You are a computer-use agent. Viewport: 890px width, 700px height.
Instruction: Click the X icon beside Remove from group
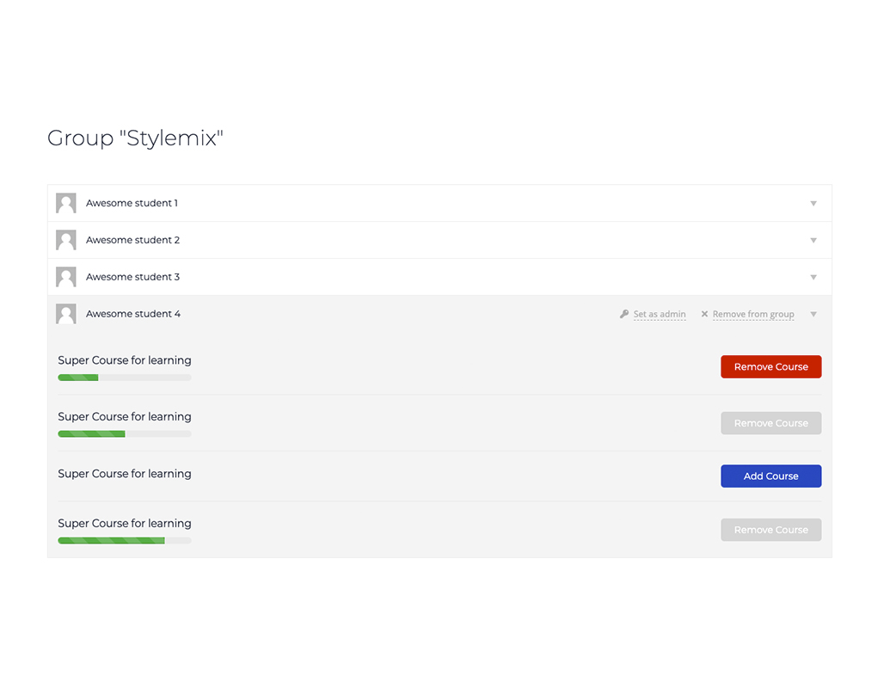pos(704,315)
